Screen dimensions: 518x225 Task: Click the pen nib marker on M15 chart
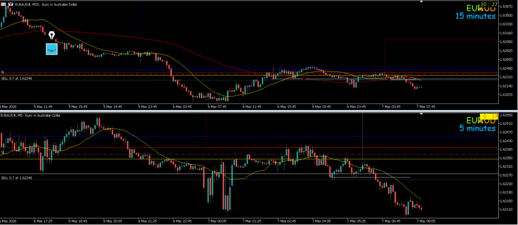click(52, 35)
